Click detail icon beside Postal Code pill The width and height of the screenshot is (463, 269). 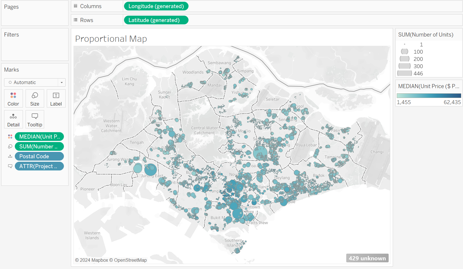(x=10, y=156)
